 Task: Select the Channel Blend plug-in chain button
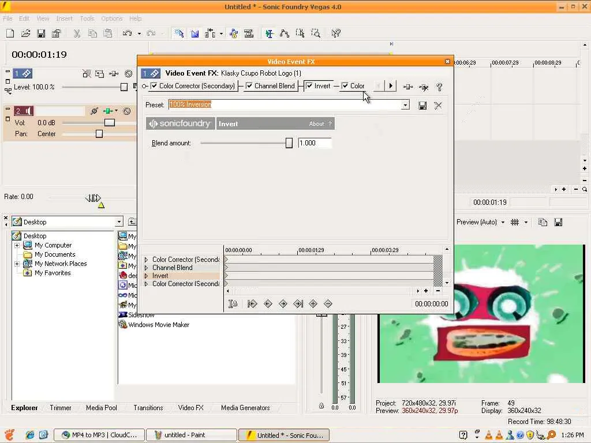click(270, 86)
